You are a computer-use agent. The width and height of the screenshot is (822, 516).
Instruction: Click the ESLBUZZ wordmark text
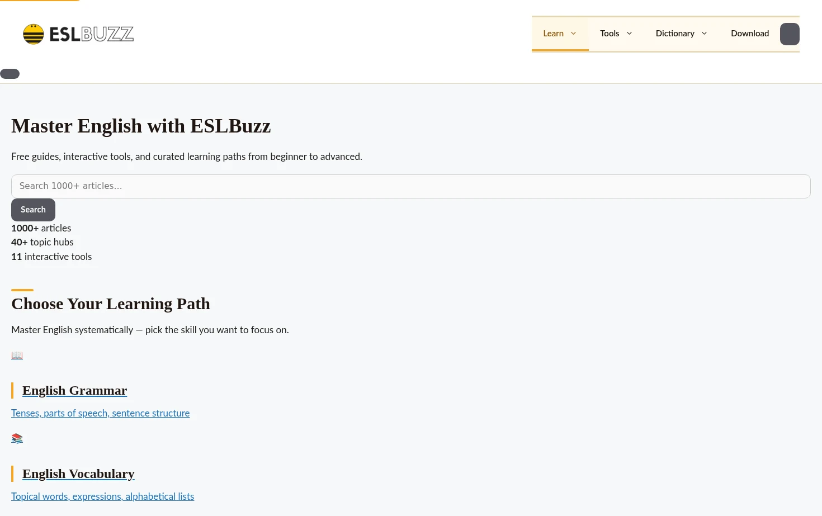(x=91, y=34)
